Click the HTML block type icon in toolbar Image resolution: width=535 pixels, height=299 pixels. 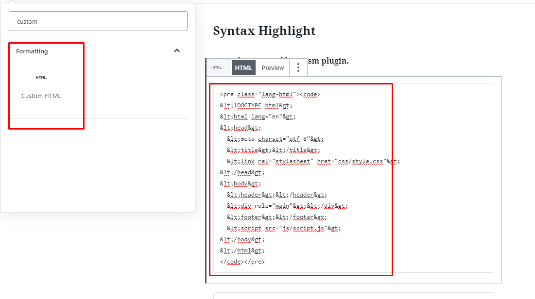click(217, 67)
